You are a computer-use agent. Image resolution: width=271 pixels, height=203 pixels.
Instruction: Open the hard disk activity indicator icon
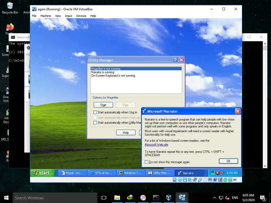[175, 180]
